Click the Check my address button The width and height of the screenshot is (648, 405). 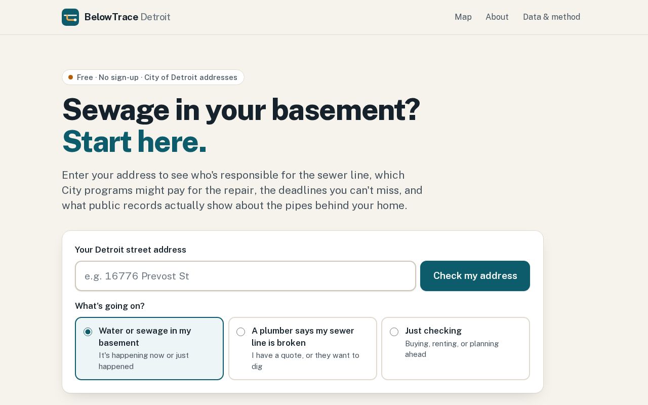475,276
